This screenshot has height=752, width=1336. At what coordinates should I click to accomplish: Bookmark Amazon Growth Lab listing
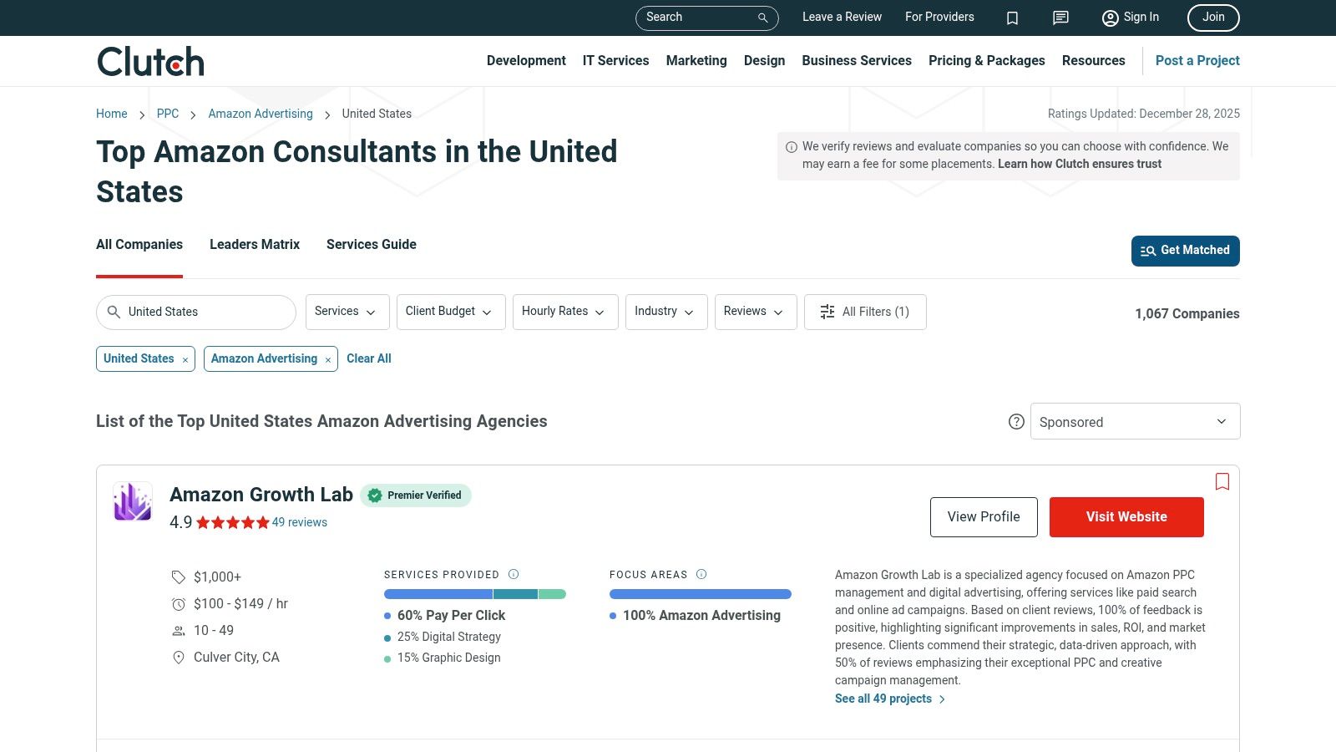coord(1222,481)
